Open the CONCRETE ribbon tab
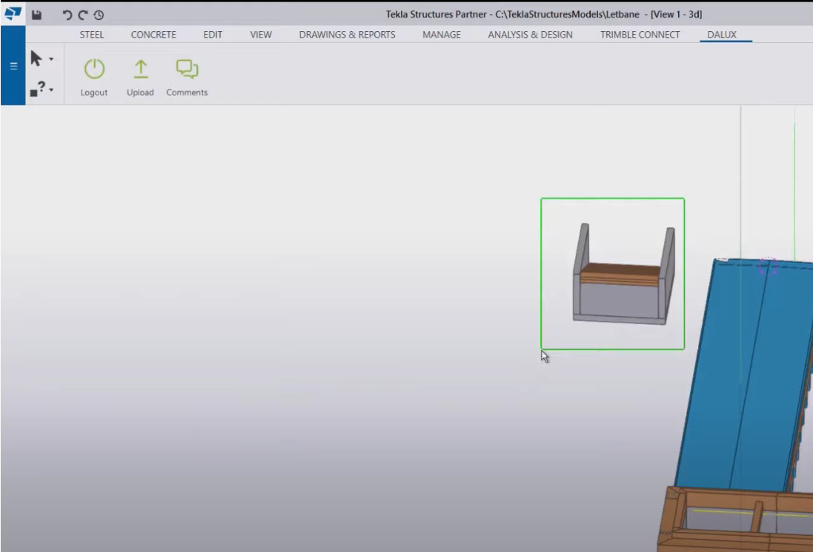The width and height of the screenshot is (813, 552). (153, 35)
